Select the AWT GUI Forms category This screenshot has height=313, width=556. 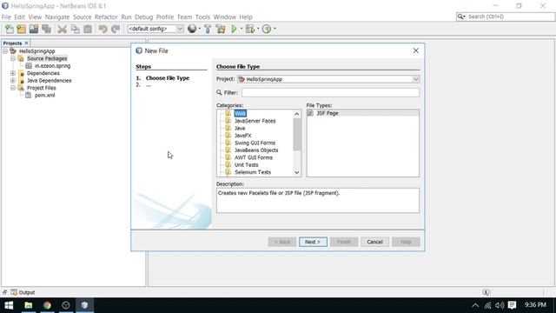coord(254,157)
